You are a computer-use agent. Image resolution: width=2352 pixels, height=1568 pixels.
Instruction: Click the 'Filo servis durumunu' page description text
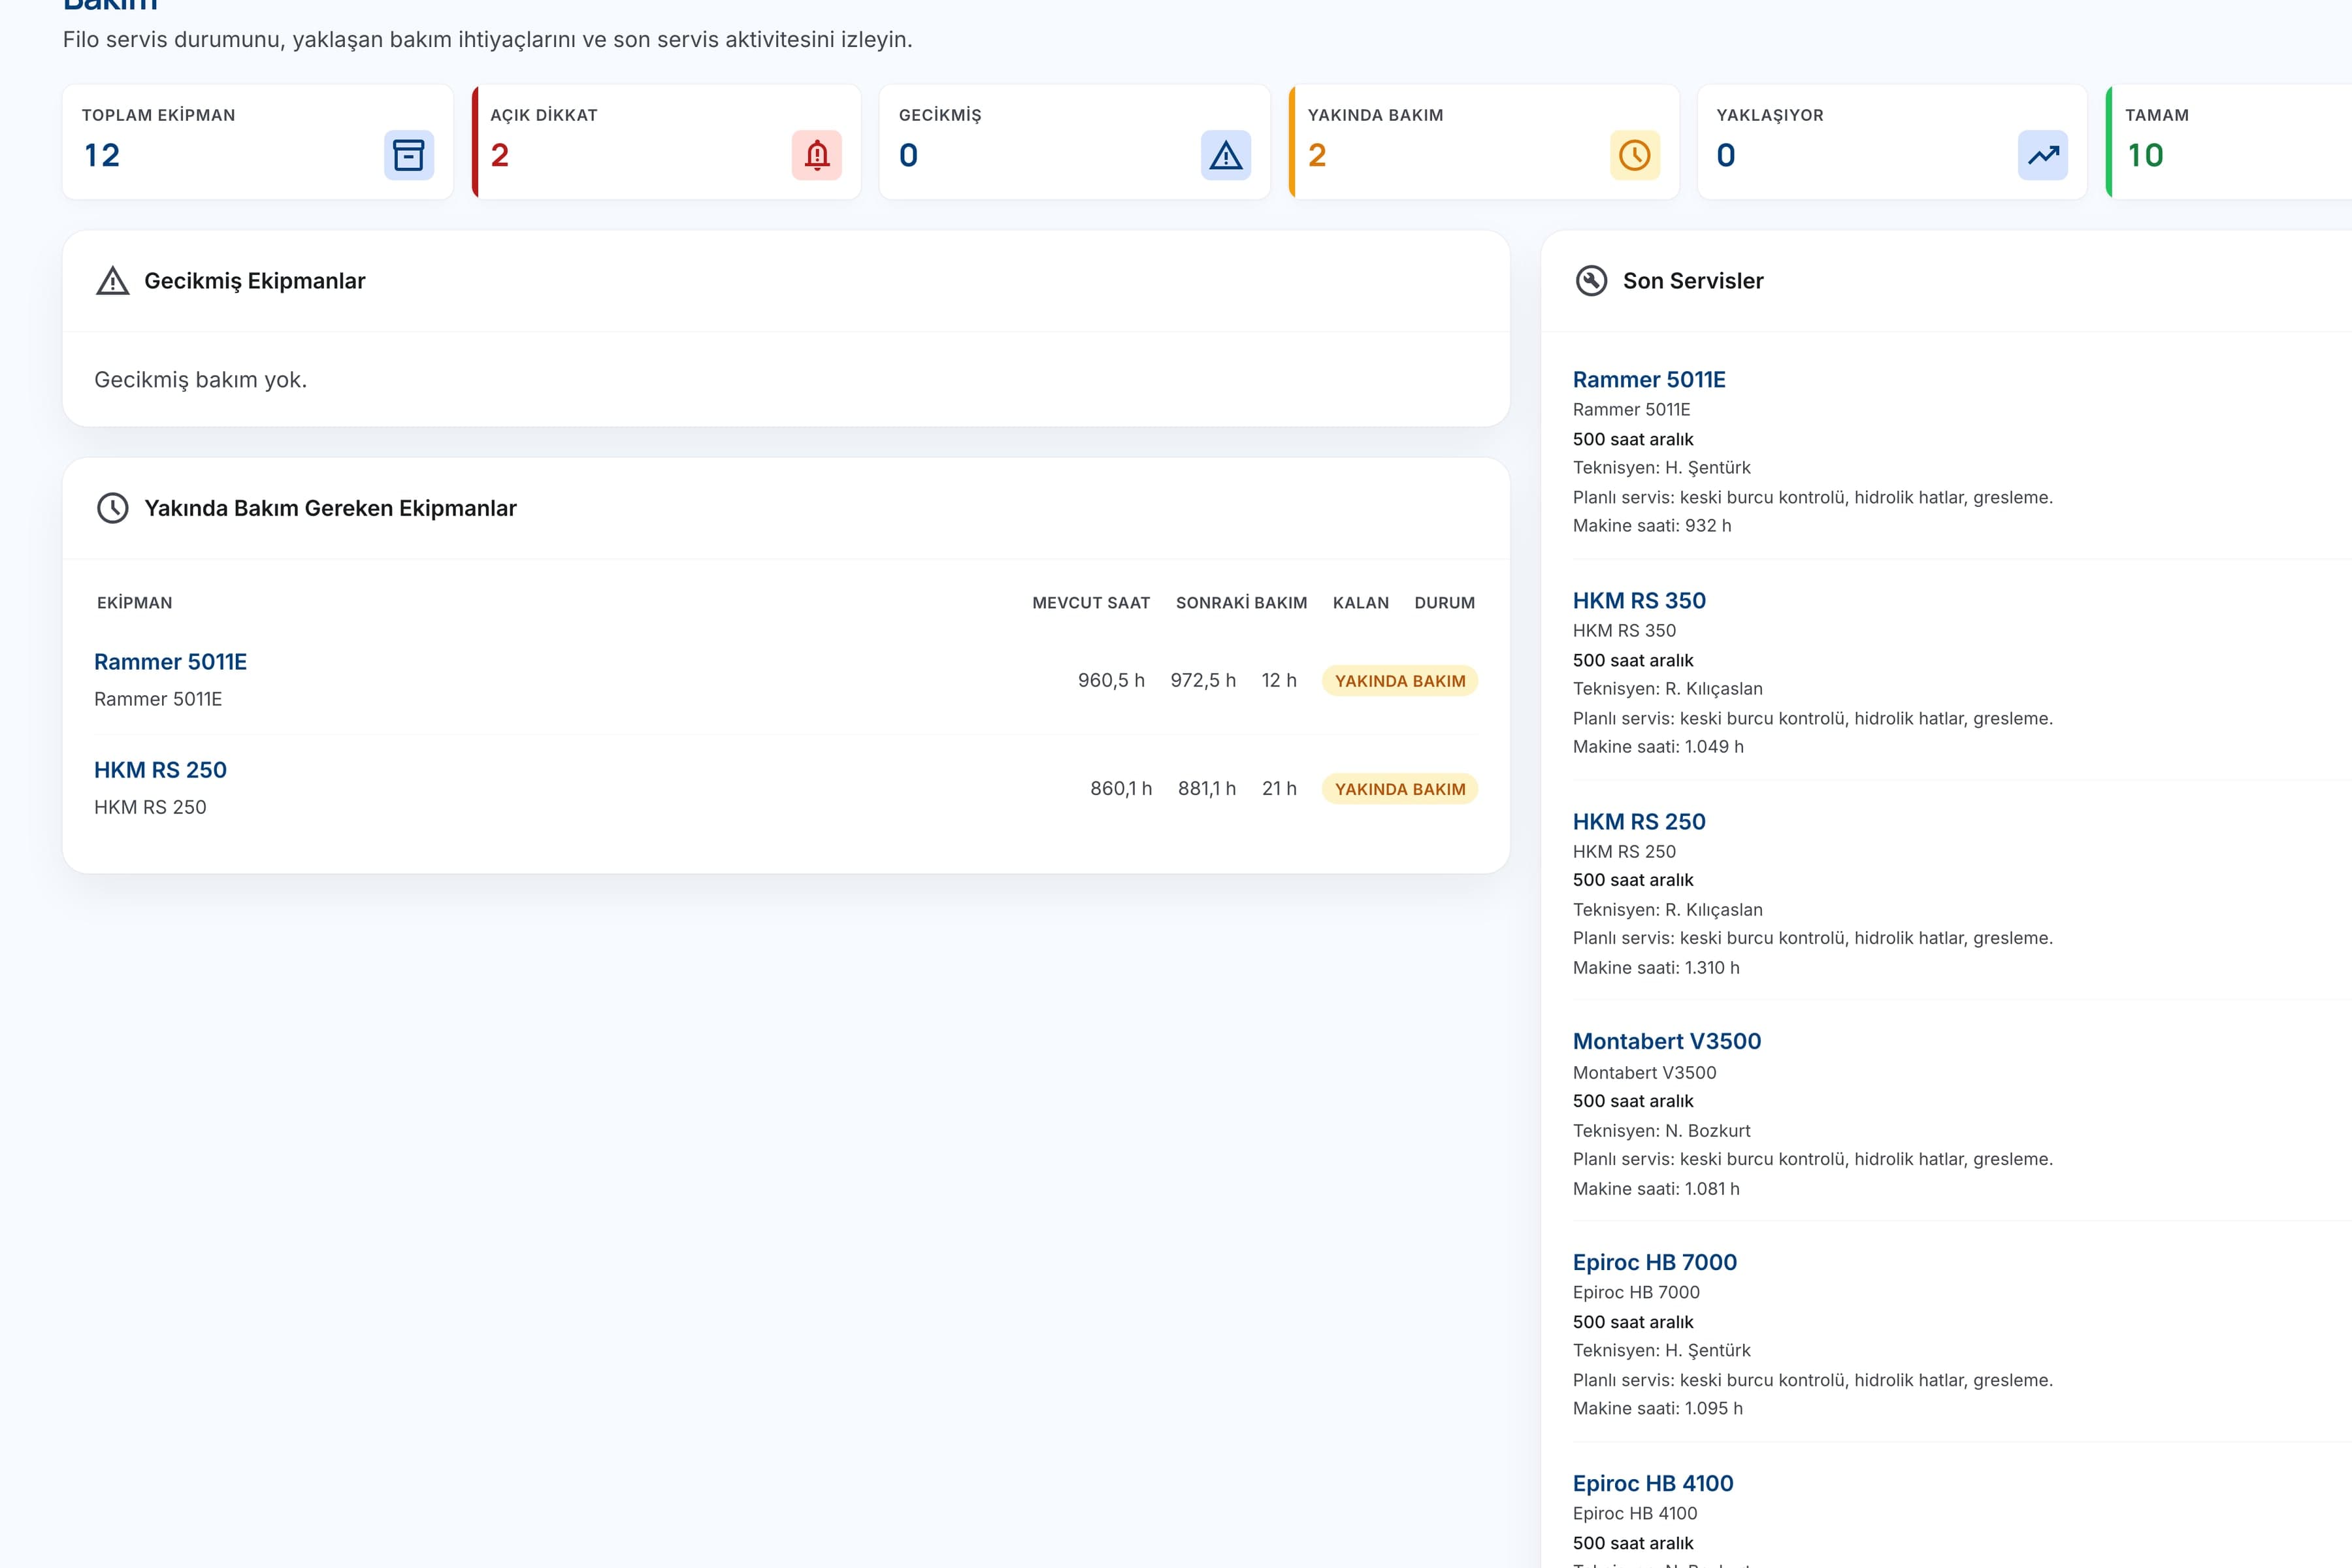point(487,40)
